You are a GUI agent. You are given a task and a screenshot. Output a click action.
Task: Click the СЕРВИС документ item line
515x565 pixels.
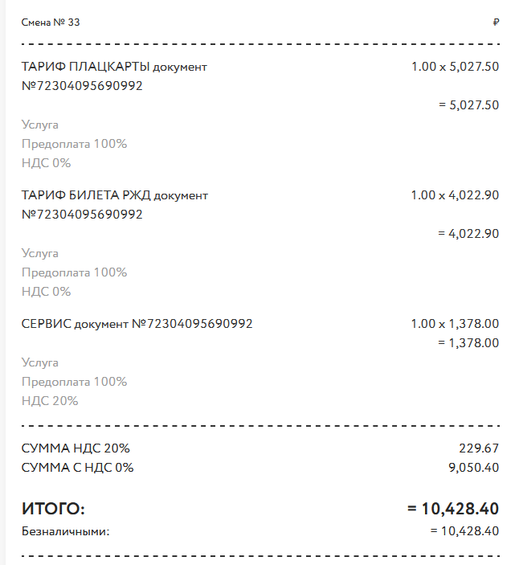point(137,324)
